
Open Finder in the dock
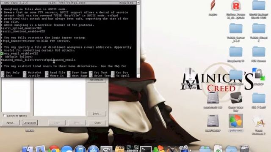tap(27, 149)
